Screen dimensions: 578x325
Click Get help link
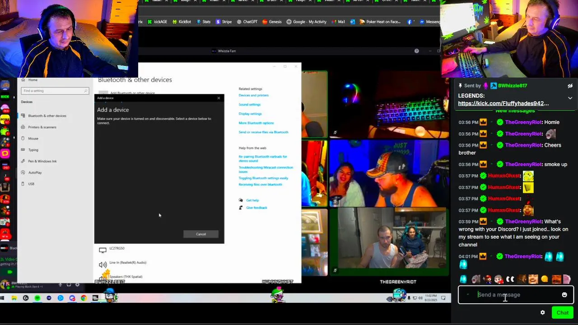tap(252, 200)
